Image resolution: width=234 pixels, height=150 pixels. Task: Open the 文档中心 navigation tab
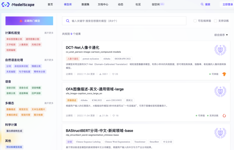(x=103, y=4)
